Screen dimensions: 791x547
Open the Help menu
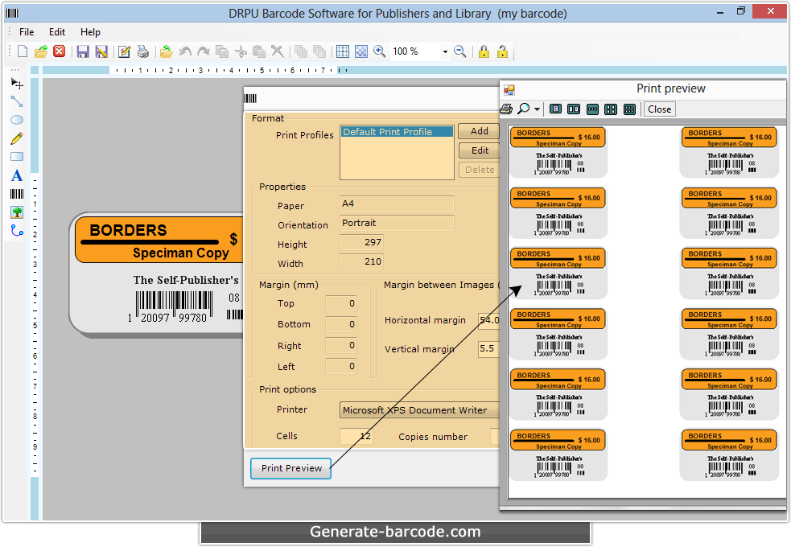90,32
